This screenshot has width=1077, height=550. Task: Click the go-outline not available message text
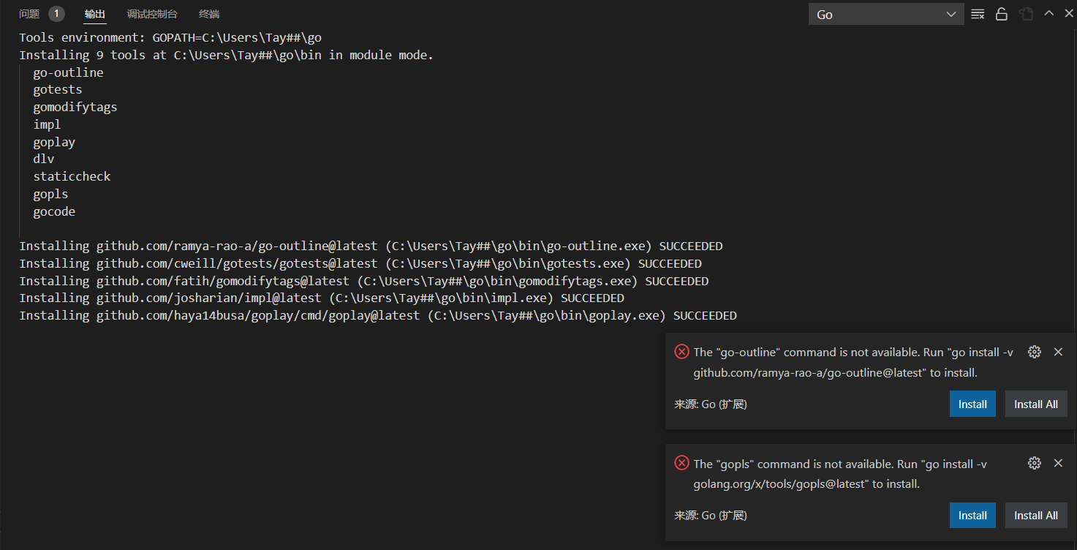tap(853, 362)
